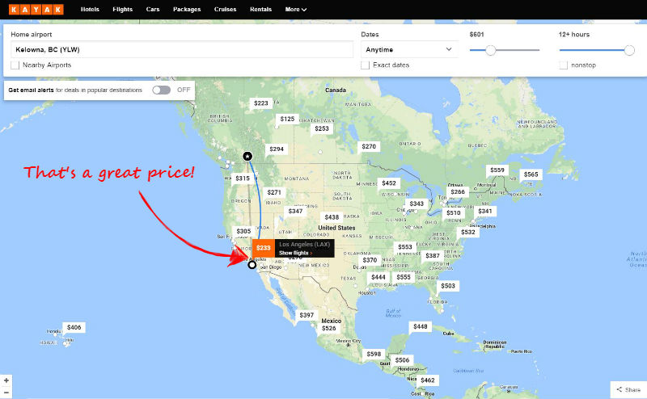Select the $526 Mexico price marker
This screenshot has height=399, width=647.
[x=329, y=328]
